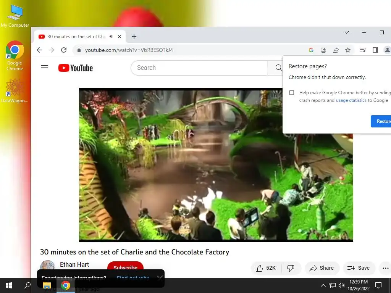Expand the tab search chevron
Viewport: 391px width, 293px height.
coord(347,32)
